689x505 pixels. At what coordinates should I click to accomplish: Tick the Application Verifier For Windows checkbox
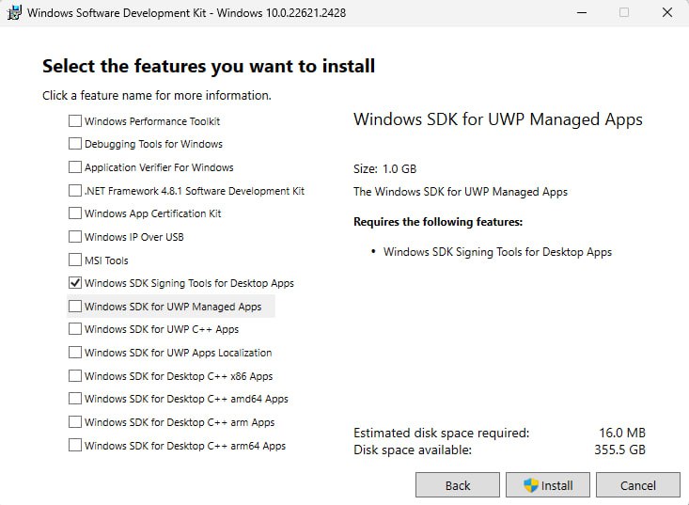click(75, 167)
